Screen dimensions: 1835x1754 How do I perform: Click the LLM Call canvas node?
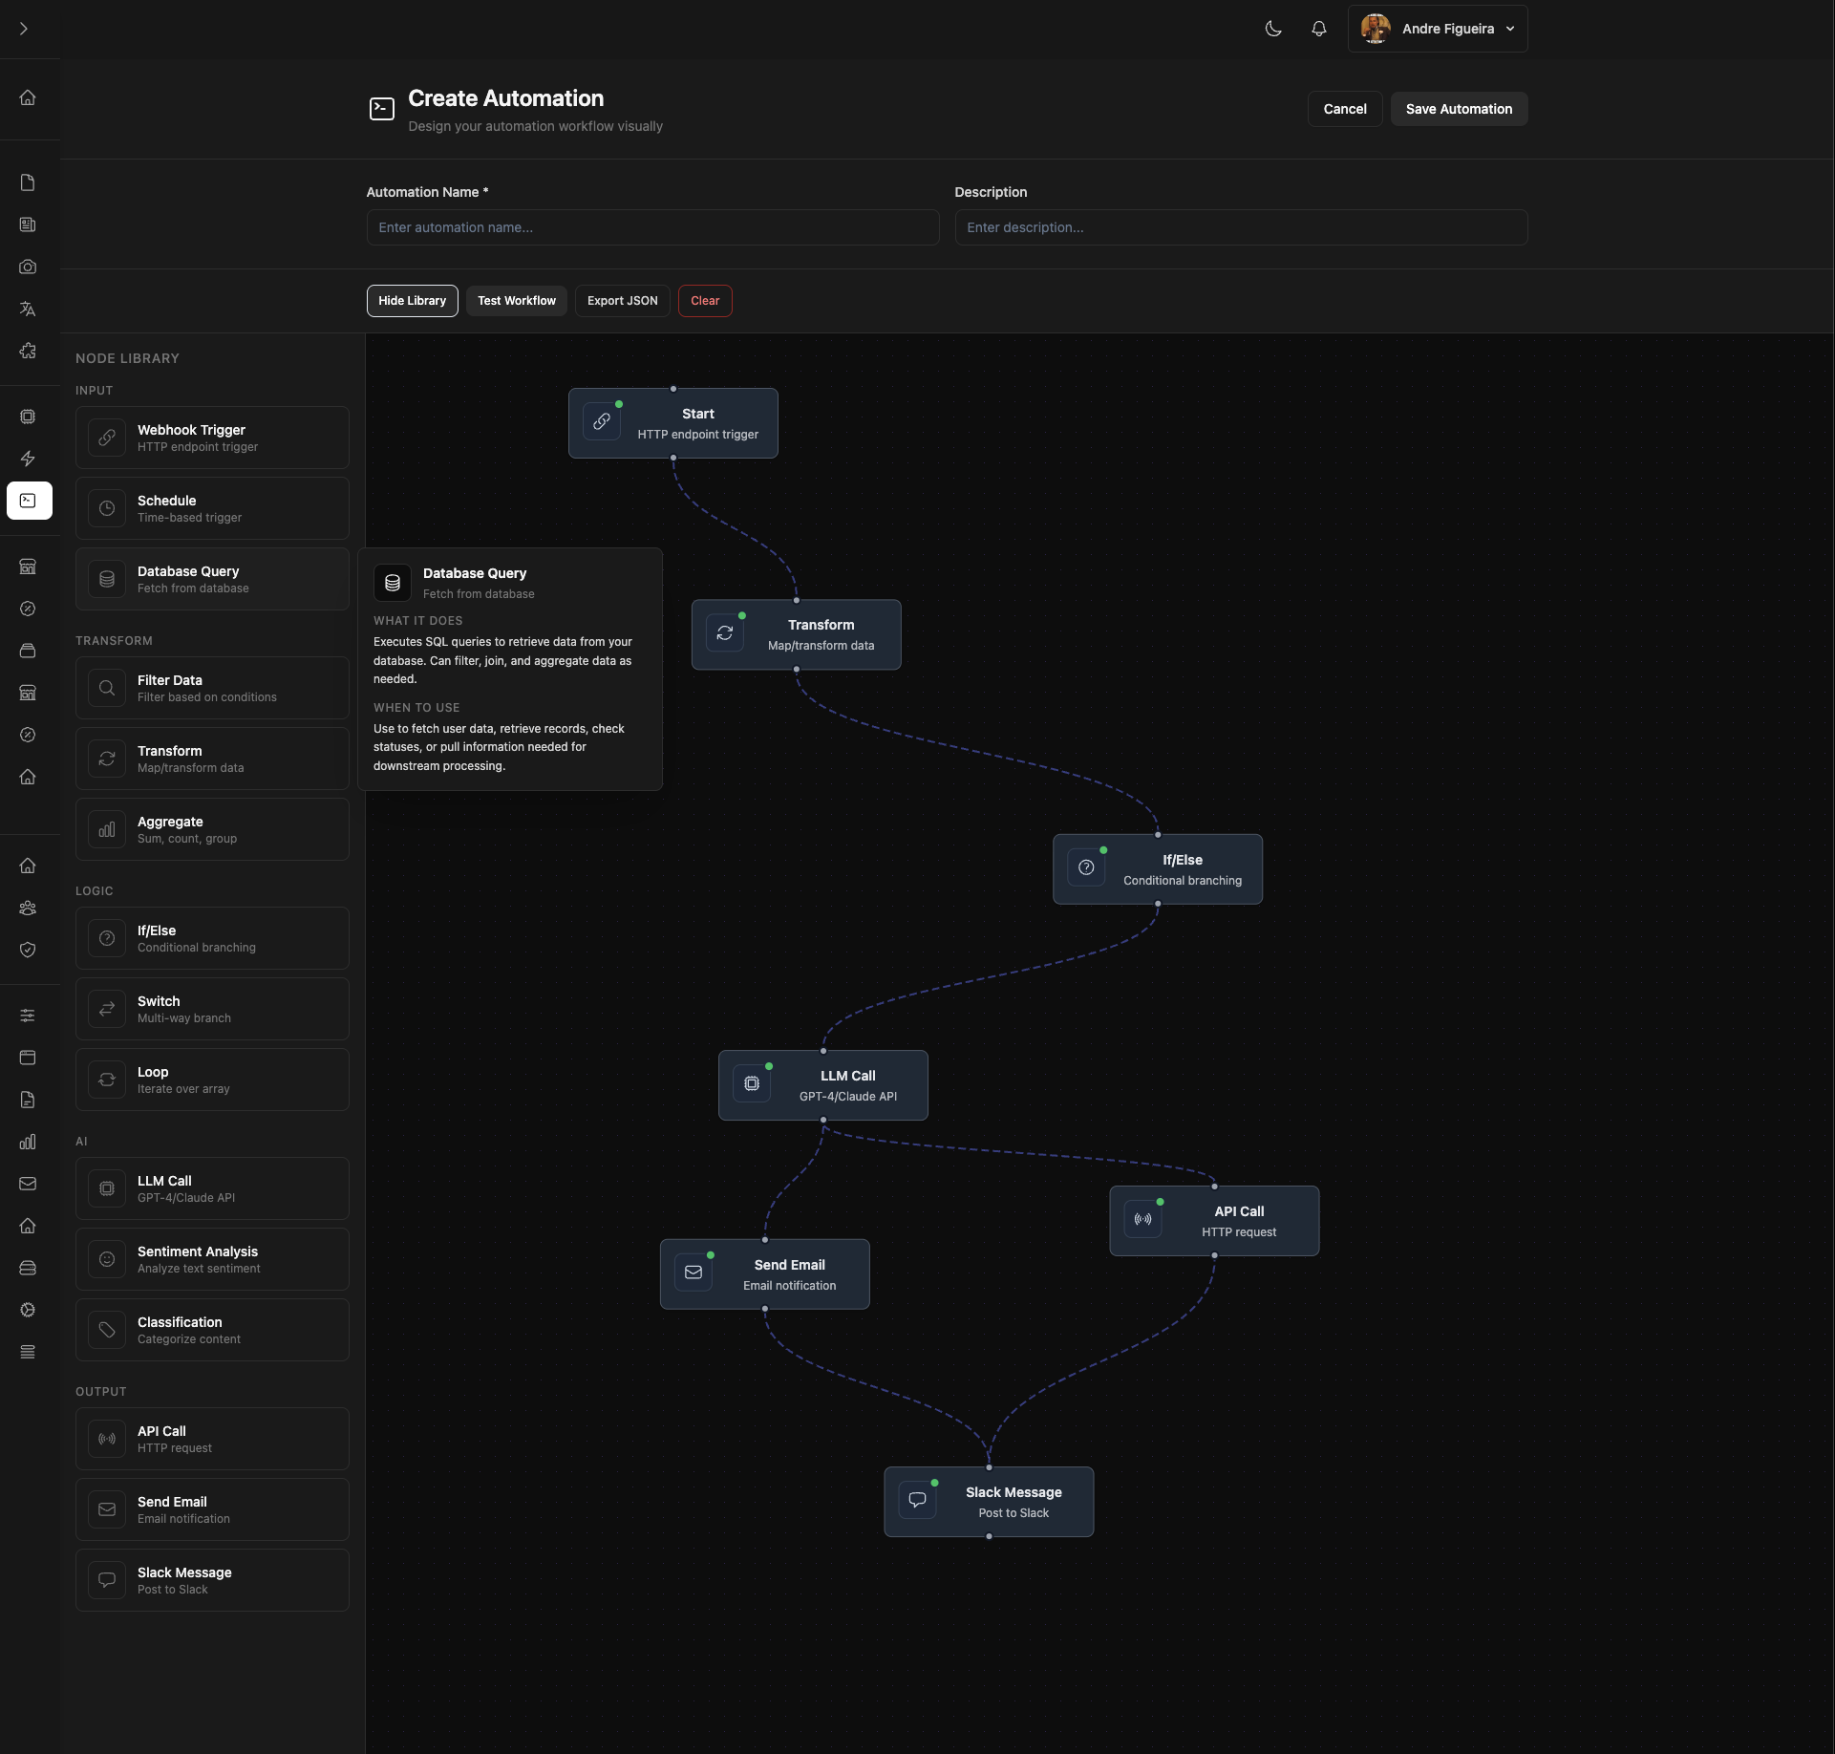823,1085
